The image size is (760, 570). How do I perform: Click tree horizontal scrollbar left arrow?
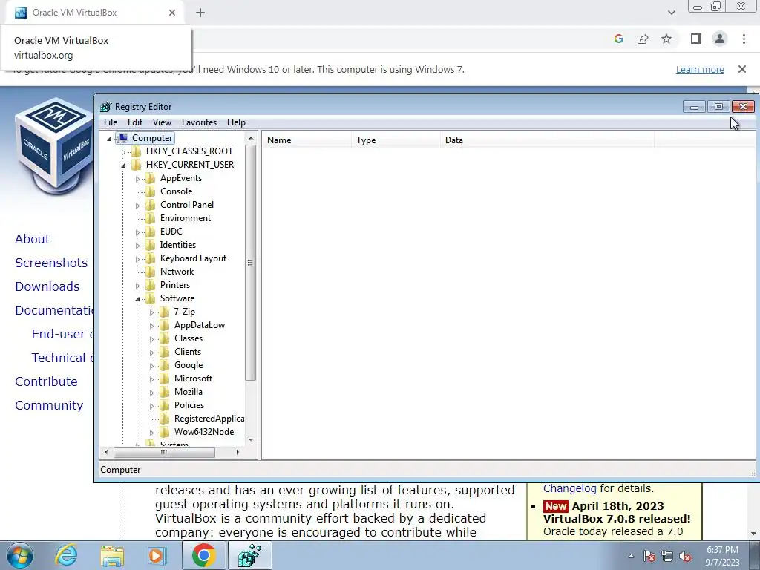107,452
